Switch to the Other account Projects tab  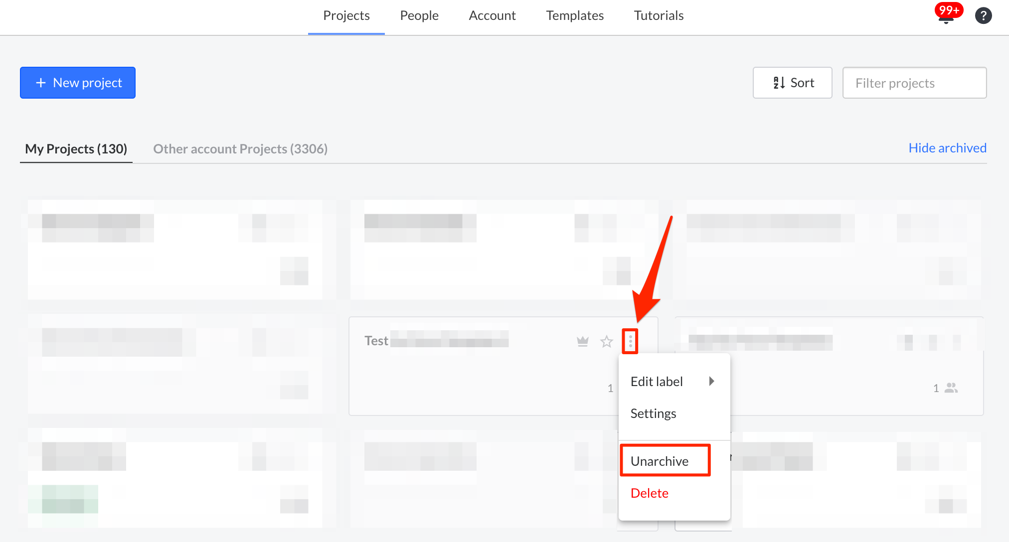point(240,148)
